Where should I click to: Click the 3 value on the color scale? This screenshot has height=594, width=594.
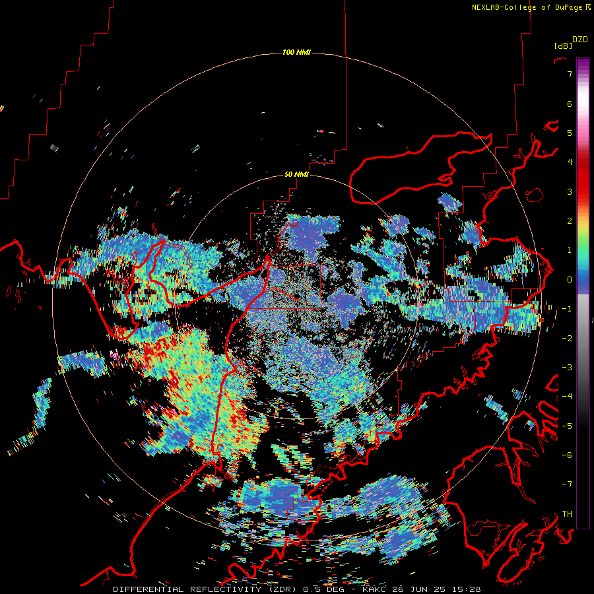pyautogui.click(x=570, y=191)
